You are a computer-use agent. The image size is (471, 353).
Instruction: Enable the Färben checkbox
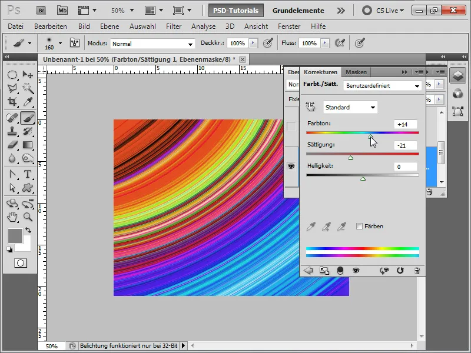(359, 226)
